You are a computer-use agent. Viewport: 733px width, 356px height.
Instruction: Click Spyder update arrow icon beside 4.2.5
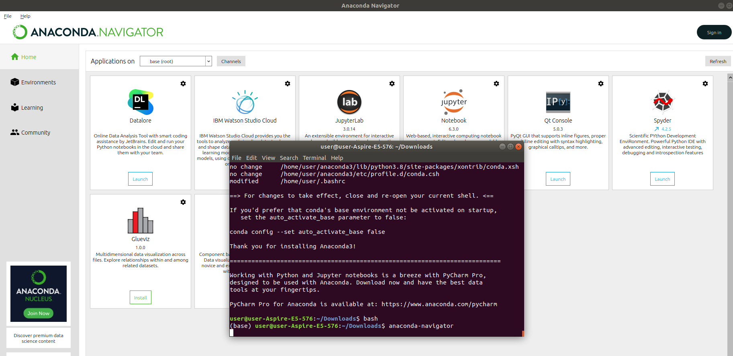(x=657, y=129)
